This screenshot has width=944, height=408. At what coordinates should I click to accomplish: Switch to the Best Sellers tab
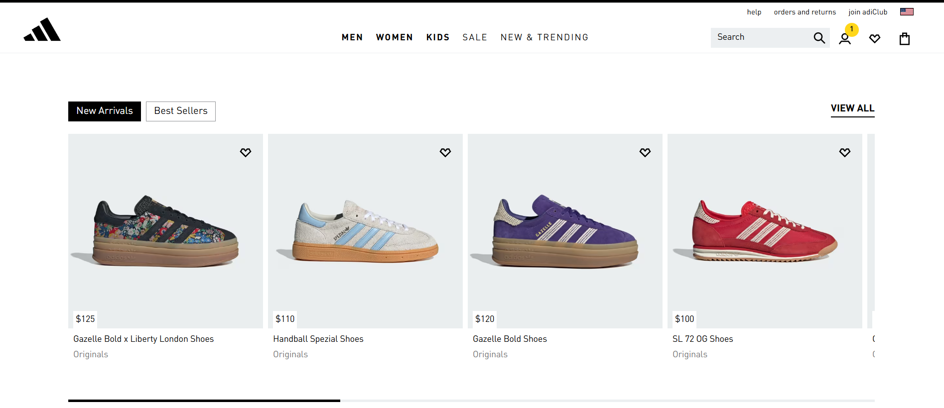181,111
